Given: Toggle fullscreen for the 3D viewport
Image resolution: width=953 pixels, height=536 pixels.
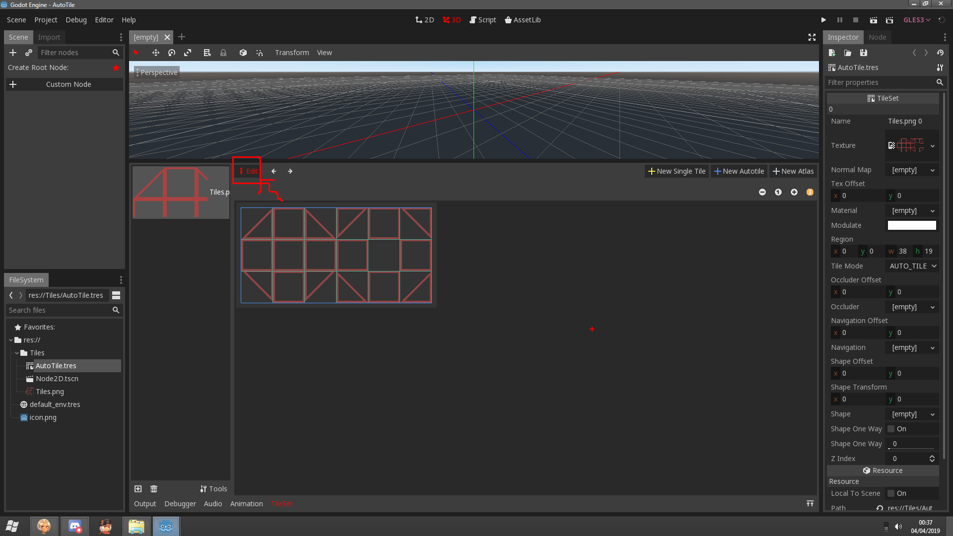Looking at the screenshot, I should click(x=812, y=37).
